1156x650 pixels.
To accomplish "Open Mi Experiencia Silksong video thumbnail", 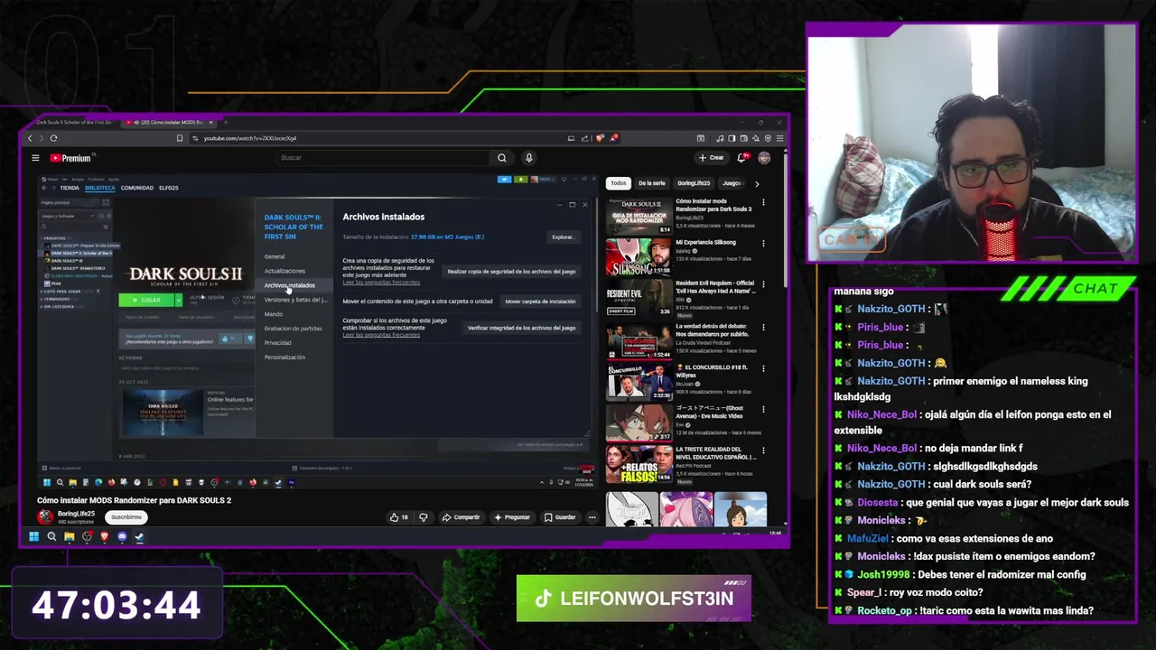I will (639, 256).
